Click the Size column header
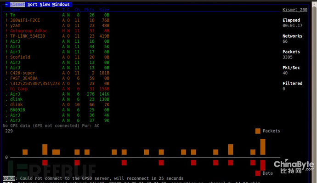Screen dimensions: 317x183 (104, 10)
